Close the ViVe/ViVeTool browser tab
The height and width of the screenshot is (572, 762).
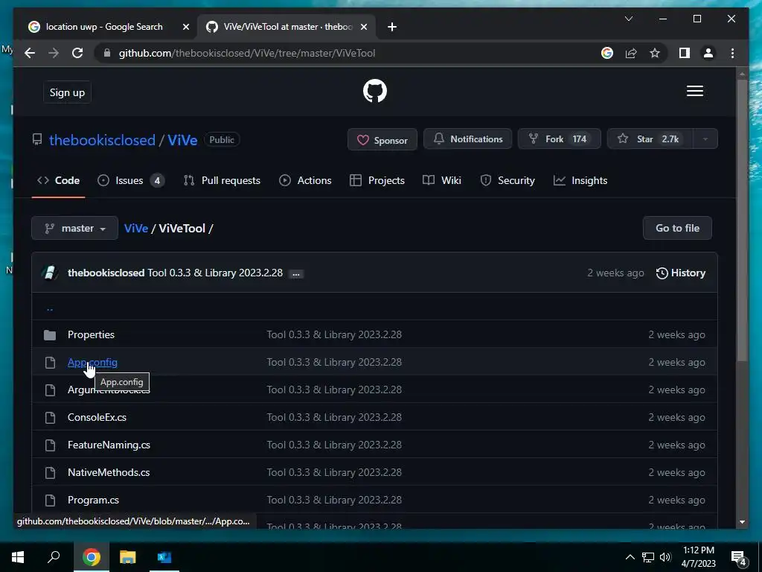point(363,28)
